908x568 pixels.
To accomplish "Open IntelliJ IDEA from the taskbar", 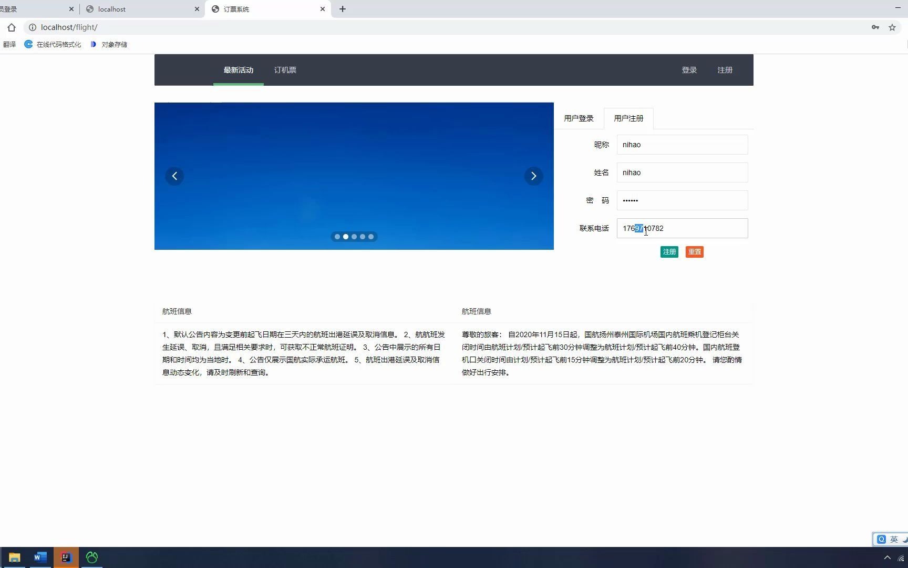I will click(66, 557).
